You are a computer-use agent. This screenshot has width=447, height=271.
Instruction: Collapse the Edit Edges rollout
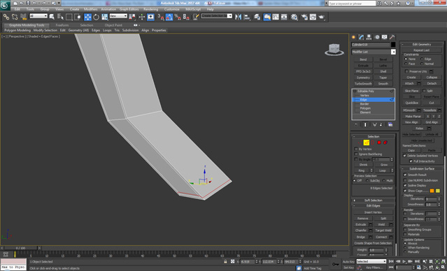[373, 206]
